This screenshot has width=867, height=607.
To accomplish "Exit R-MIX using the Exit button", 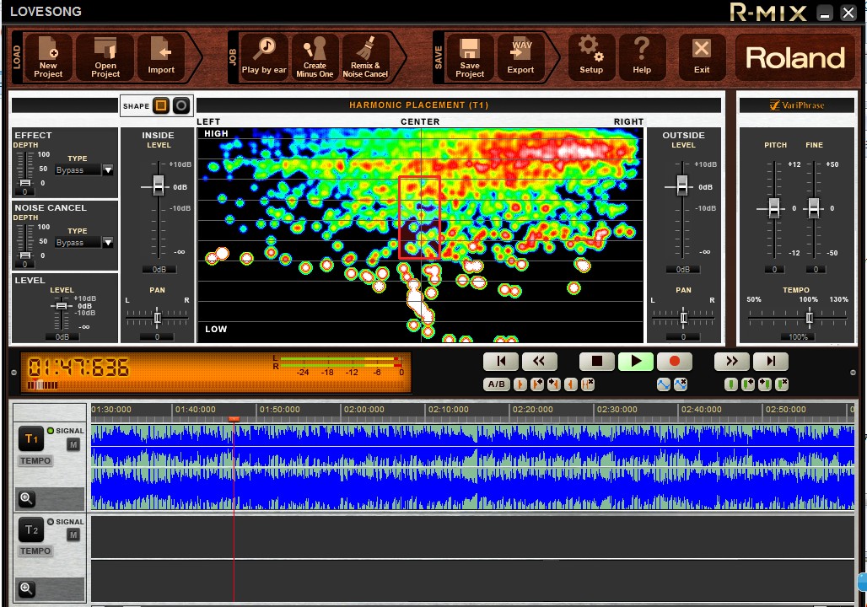I will (x=702, y=57).
